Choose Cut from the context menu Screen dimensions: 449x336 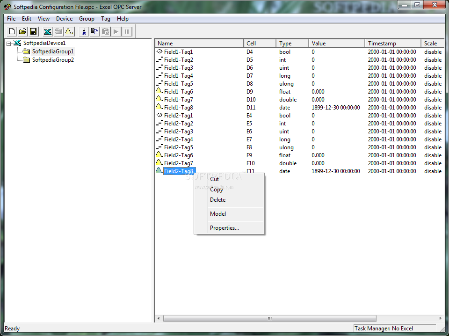pos(229,179)
